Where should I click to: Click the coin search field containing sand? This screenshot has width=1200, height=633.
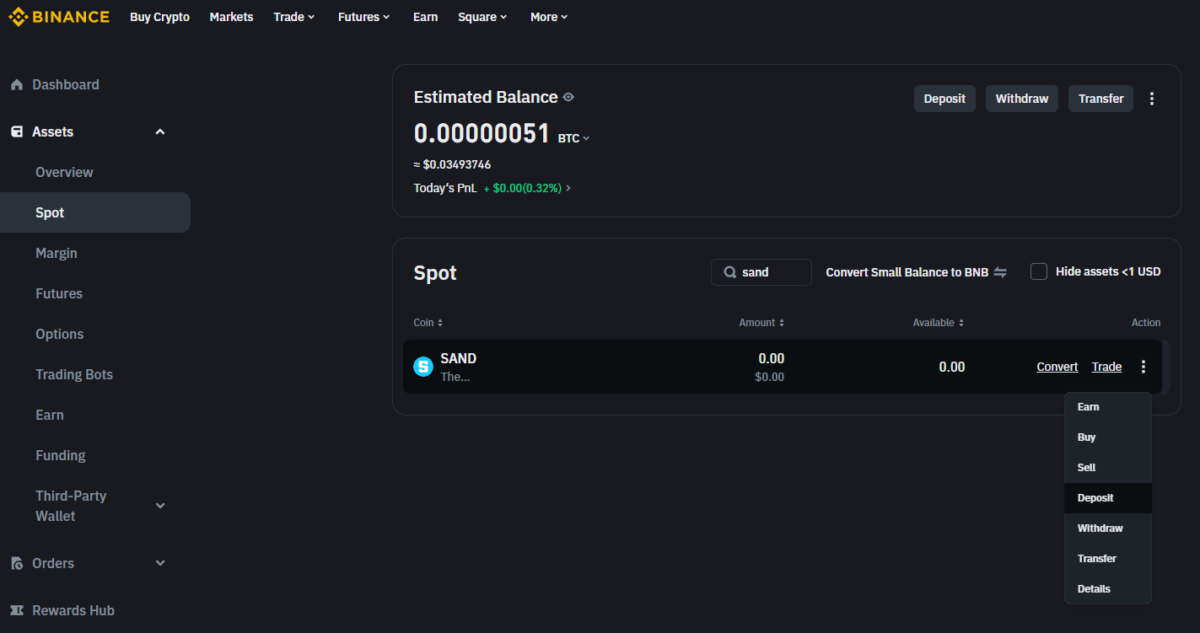(x=761, y=272)
